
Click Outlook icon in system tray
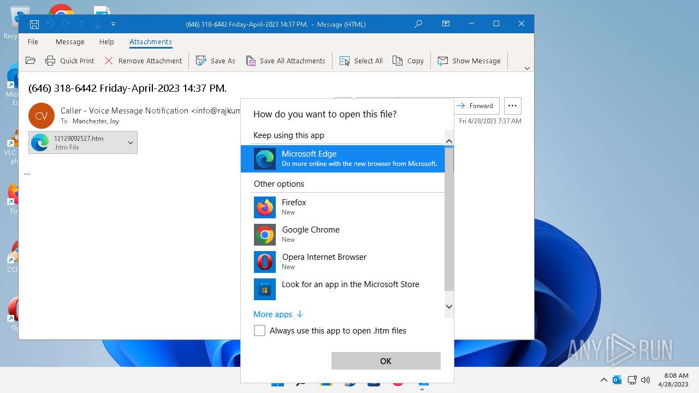coord(617,380)
